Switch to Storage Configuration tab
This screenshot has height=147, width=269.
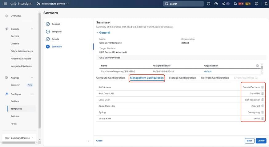click(x=182, y=78)
